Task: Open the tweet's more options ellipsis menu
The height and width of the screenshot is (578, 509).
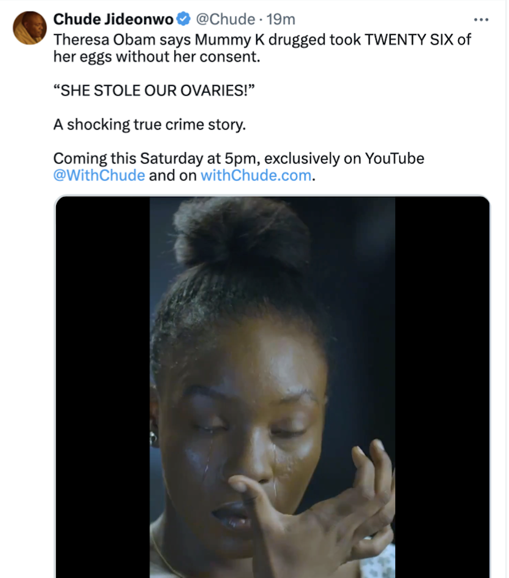Action: [x=481, y=19]
